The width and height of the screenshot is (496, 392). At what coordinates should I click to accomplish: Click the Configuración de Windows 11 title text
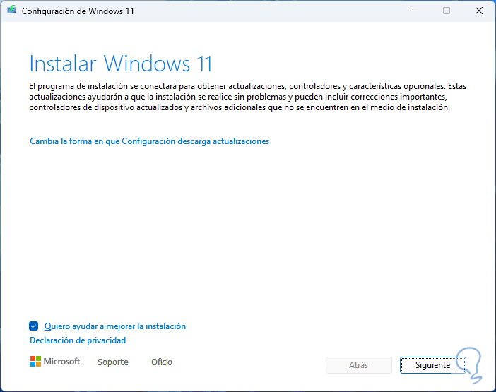(x=78, y=11)
